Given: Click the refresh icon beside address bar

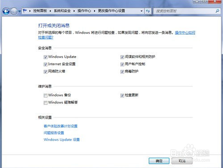Looking at the screenshot, I should click(148, 11).
